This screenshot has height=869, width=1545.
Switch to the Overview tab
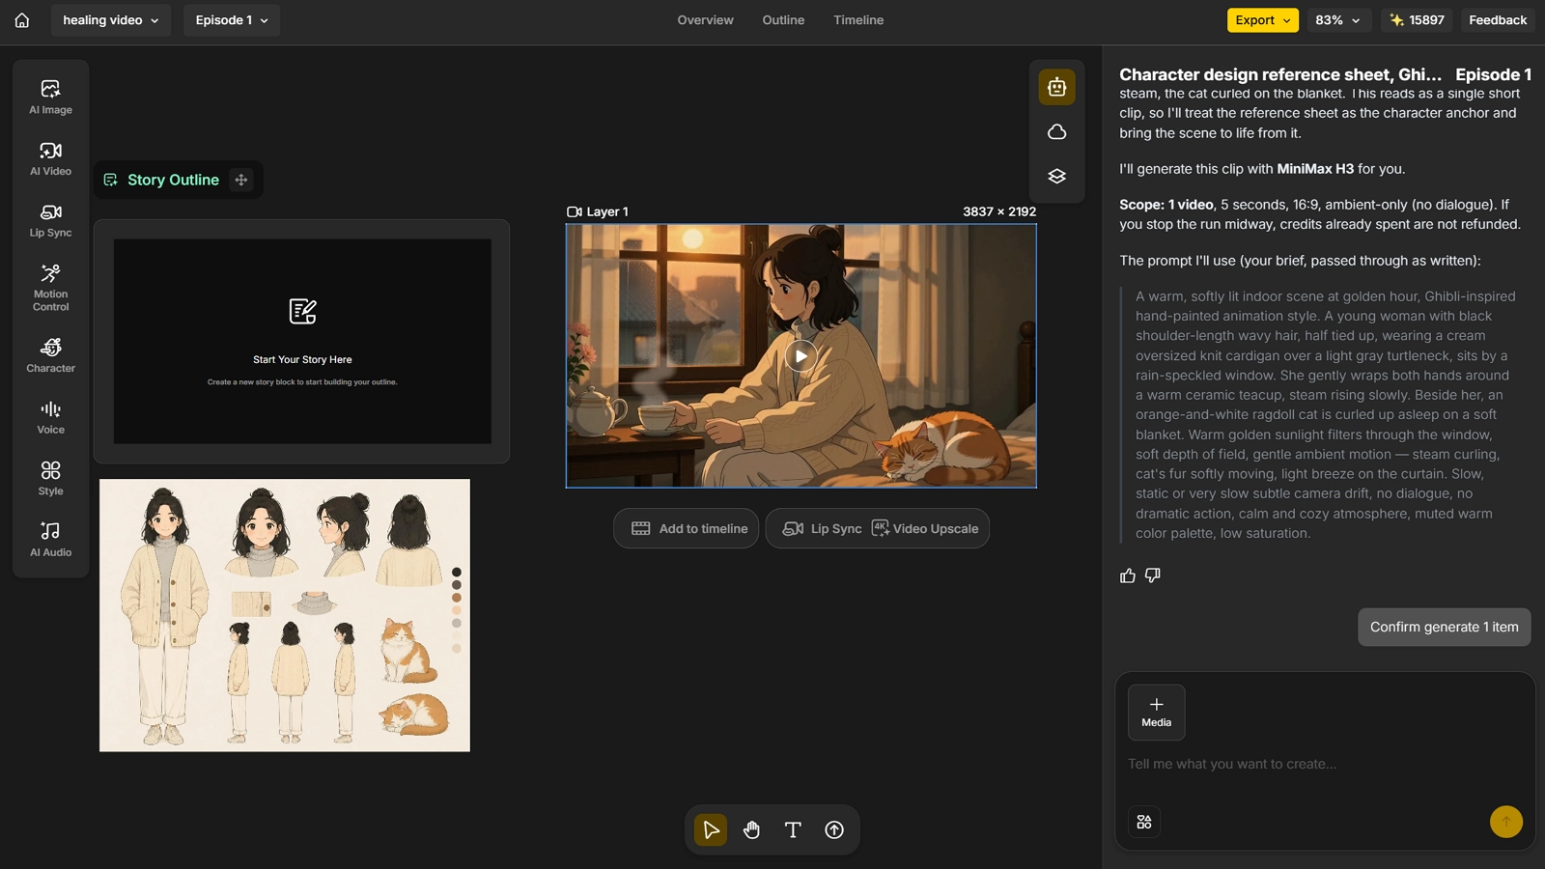coord(705,20)
